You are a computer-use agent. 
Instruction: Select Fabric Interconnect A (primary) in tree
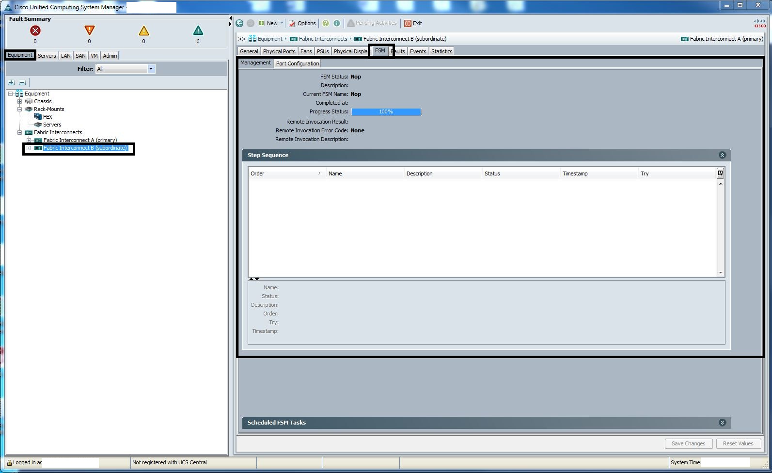tap(80, 140)
